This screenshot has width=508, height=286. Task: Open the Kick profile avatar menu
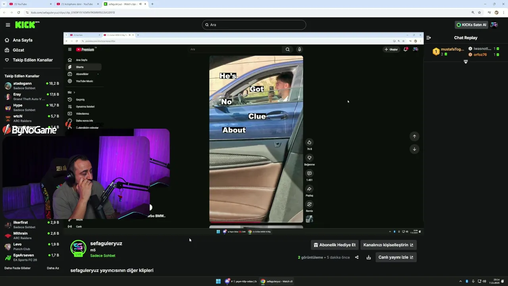(x=494, y=25)
